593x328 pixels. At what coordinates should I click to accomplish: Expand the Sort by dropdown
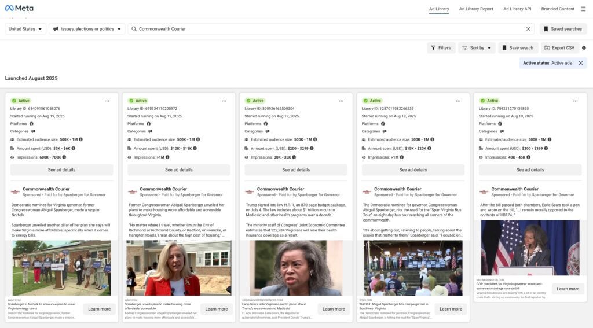coord(477,48)
